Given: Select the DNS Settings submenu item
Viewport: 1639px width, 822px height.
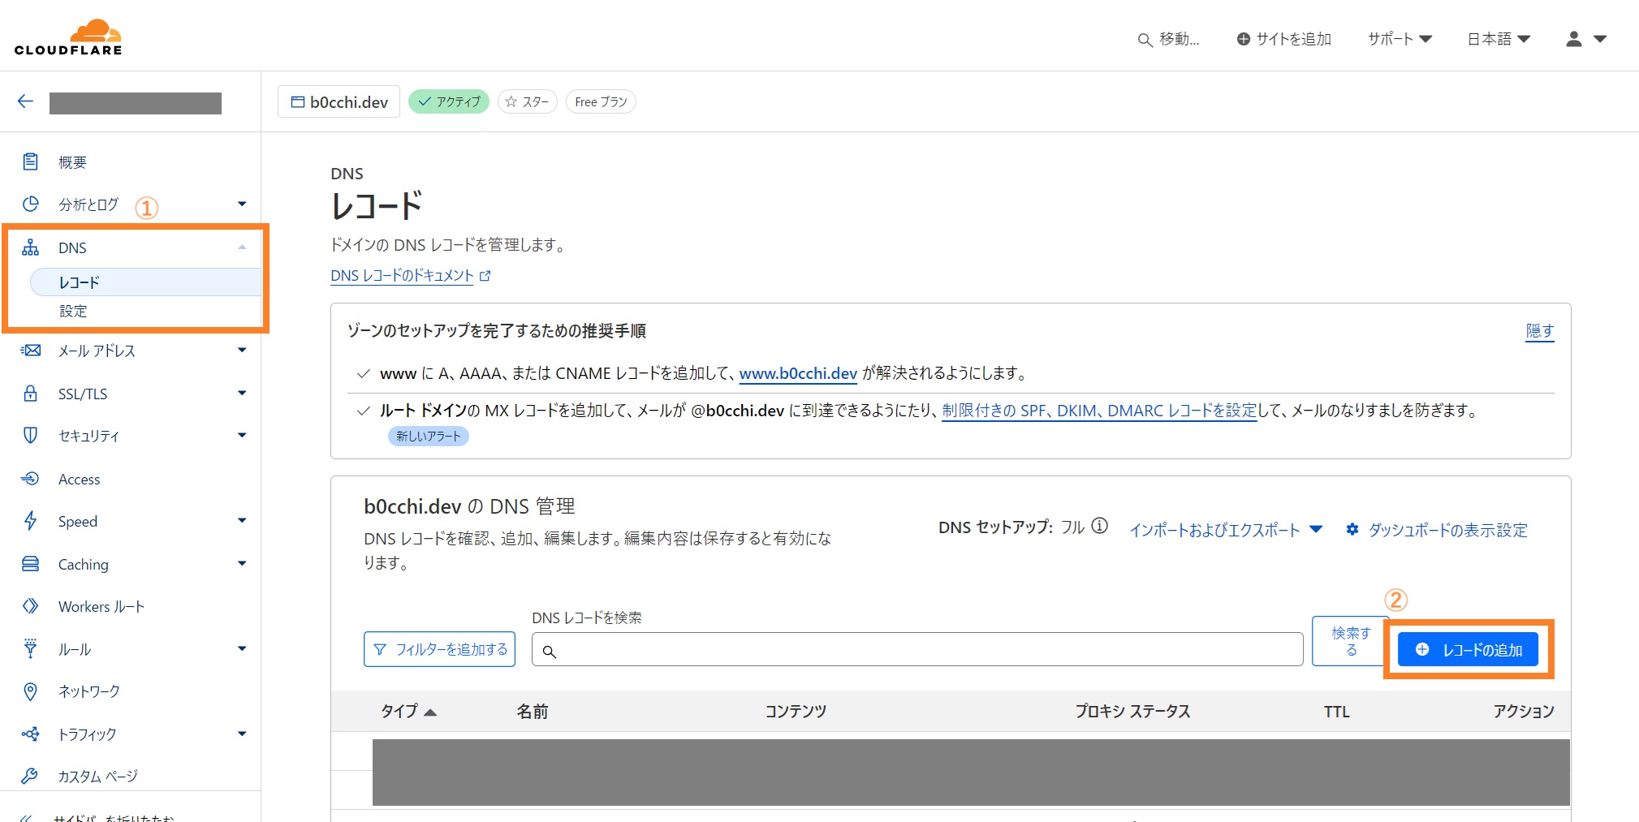Looking at the screenshot, I should click(73, 311).
